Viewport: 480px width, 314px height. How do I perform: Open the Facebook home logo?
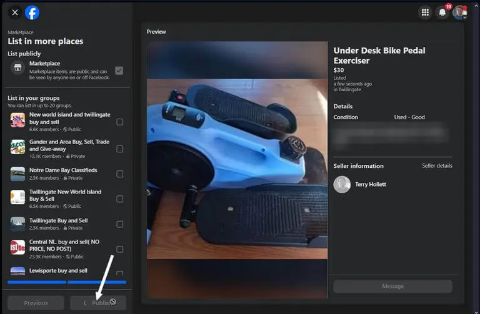pyautogui.click(x=32, y=12)
